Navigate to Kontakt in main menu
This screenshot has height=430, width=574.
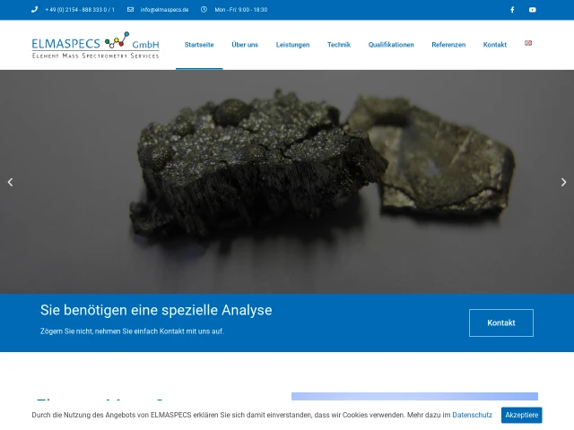click(x=494, y=45)
